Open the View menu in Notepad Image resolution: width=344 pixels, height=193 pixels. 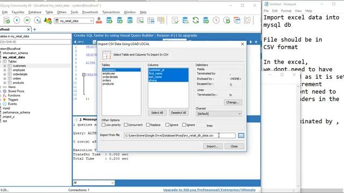298,11
